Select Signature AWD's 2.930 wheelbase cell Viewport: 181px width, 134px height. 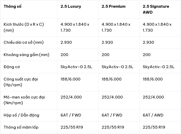click(x=148, y=42)
